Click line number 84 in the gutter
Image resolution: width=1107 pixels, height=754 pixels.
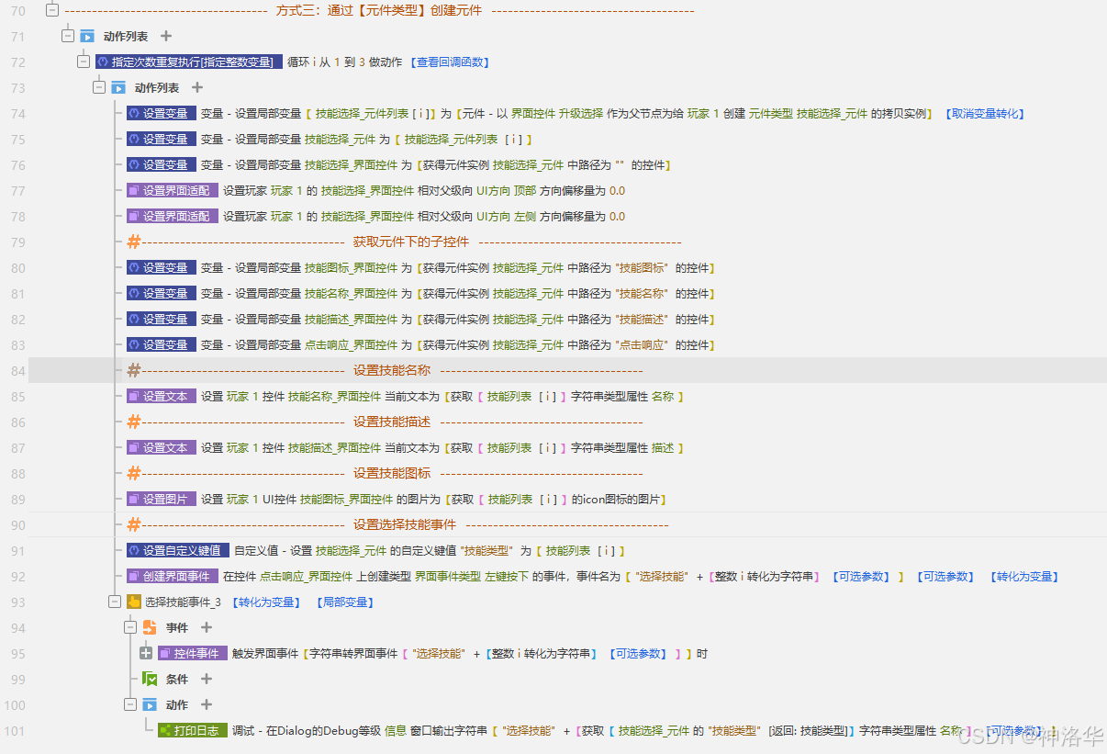[17, 370]
